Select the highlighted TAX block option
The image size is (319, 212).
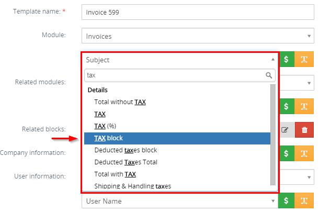click(177, 138)
